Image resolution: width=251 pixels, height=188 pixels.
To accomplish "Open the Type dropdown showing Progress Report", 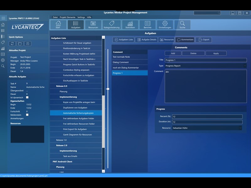I will (206, 66).
